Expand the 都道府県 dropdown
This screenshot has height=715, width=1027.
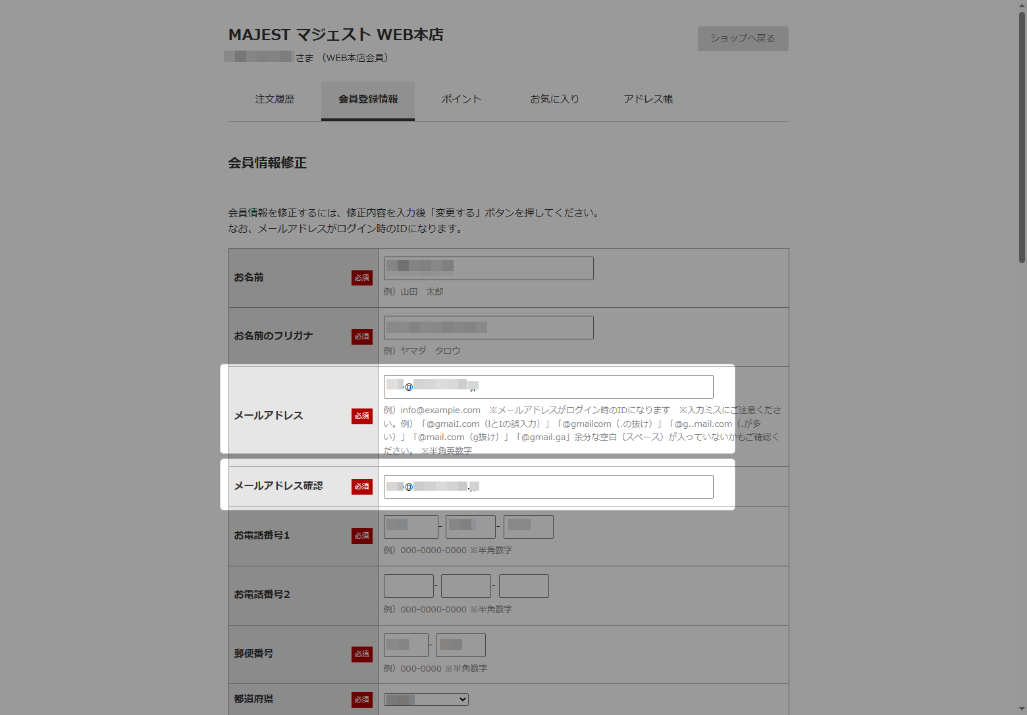pos(426,700)
